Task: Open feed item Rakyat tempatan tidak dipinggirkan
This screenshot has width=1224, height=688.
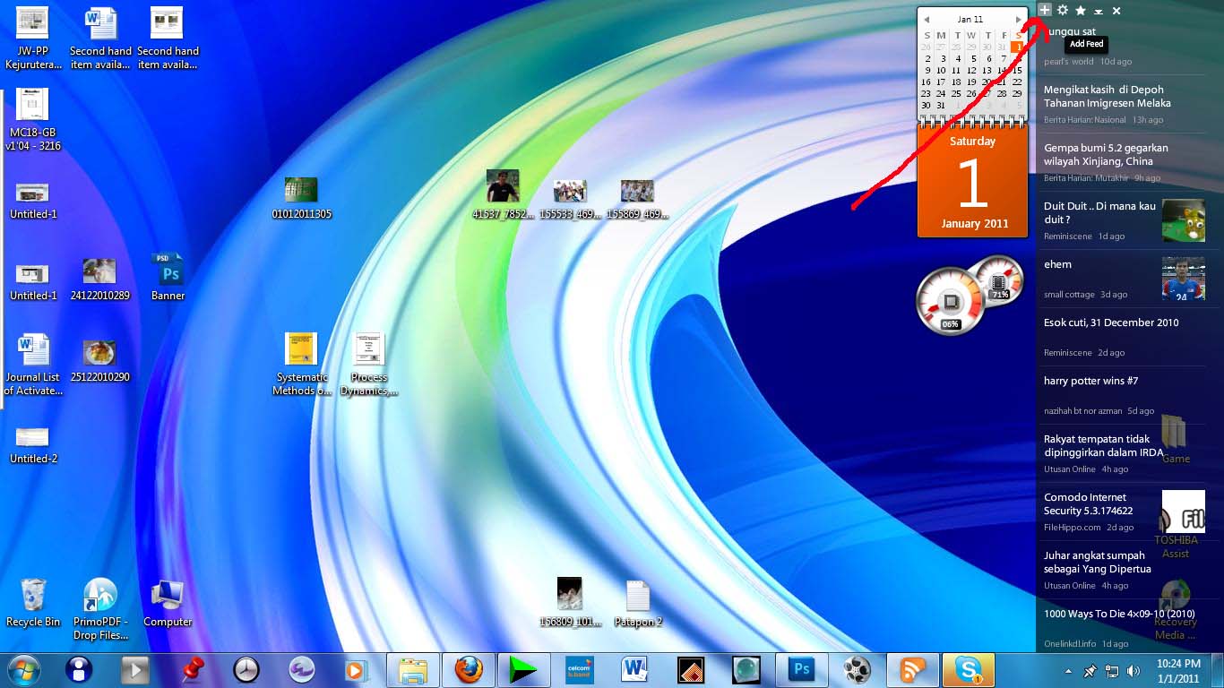Action: [1125, 455]
